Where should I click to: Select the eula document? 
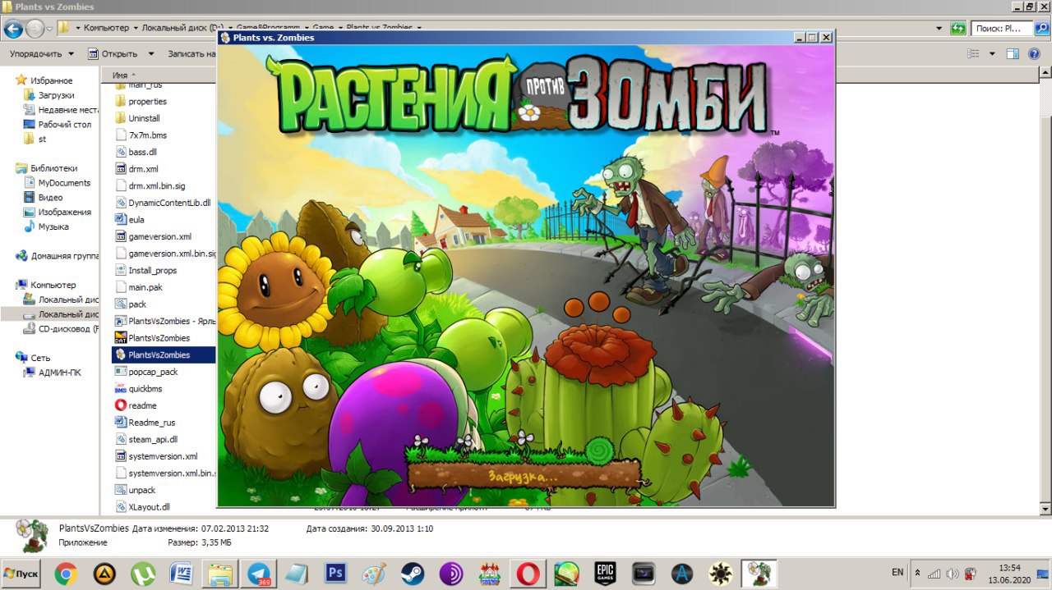pyautogui.click(x=129, y=220)
